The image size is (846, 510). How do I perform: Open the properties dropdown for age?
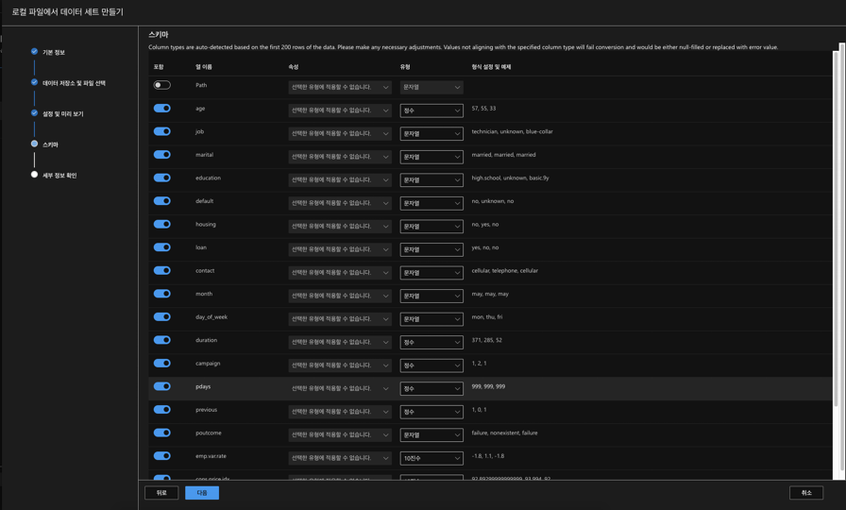[340, 110]
